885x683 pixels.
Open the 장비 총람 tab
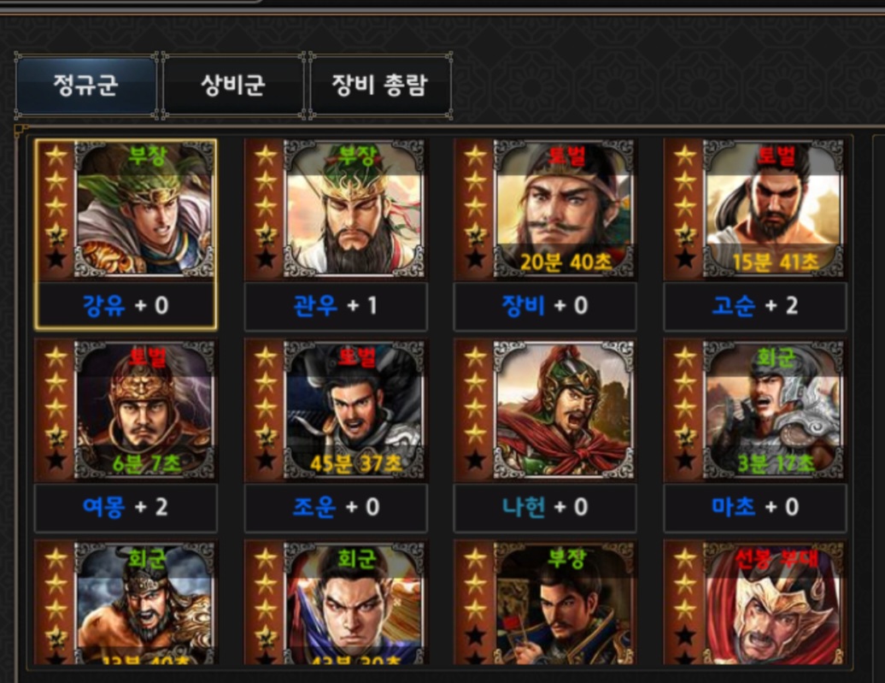coord(380,85)
